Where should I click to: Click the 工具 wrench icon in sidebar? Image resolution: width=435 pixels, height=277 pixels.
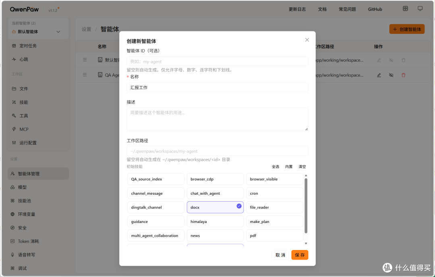pos(14,116)
